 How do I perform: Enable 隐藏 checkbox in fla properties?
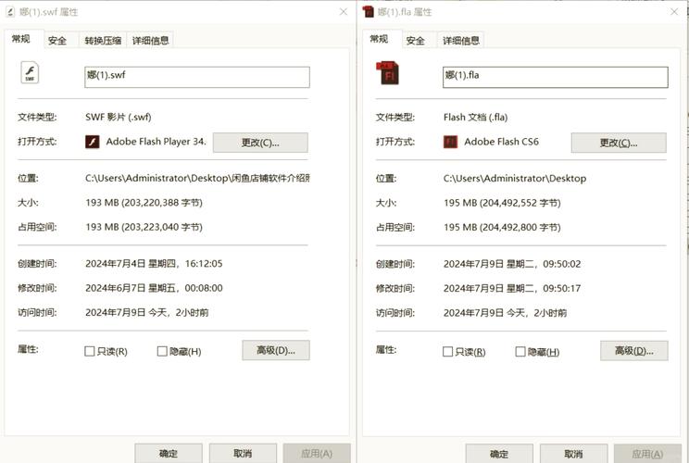520,352
